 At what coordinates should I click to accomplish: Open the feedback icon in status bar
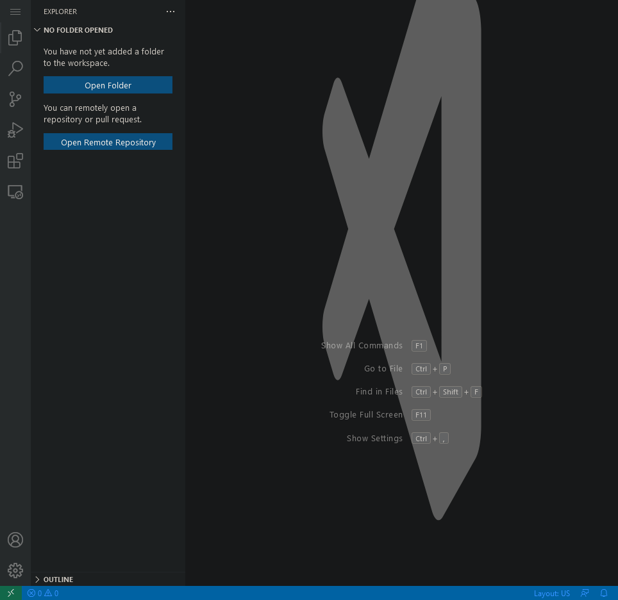(x=585, y=594)
